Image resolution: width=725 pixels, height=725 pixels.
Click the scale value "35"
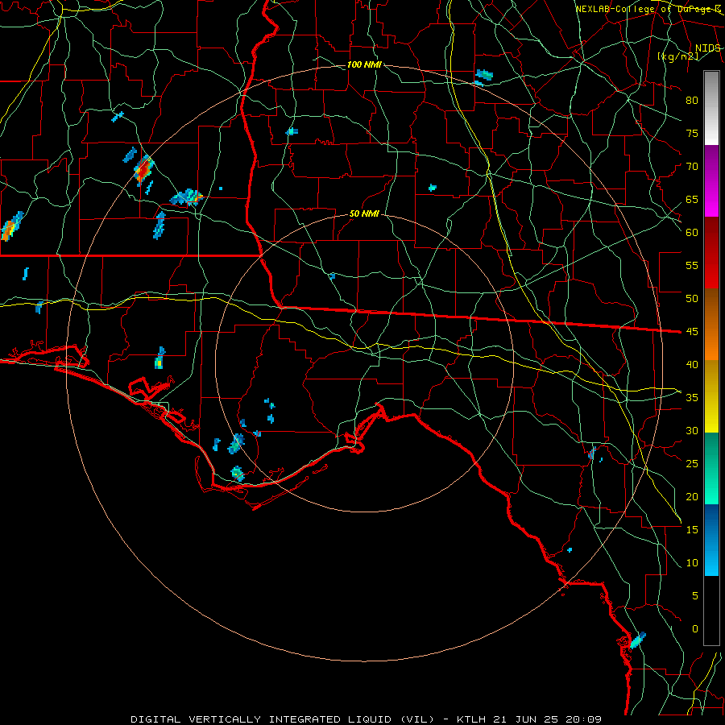pos(692,398)
